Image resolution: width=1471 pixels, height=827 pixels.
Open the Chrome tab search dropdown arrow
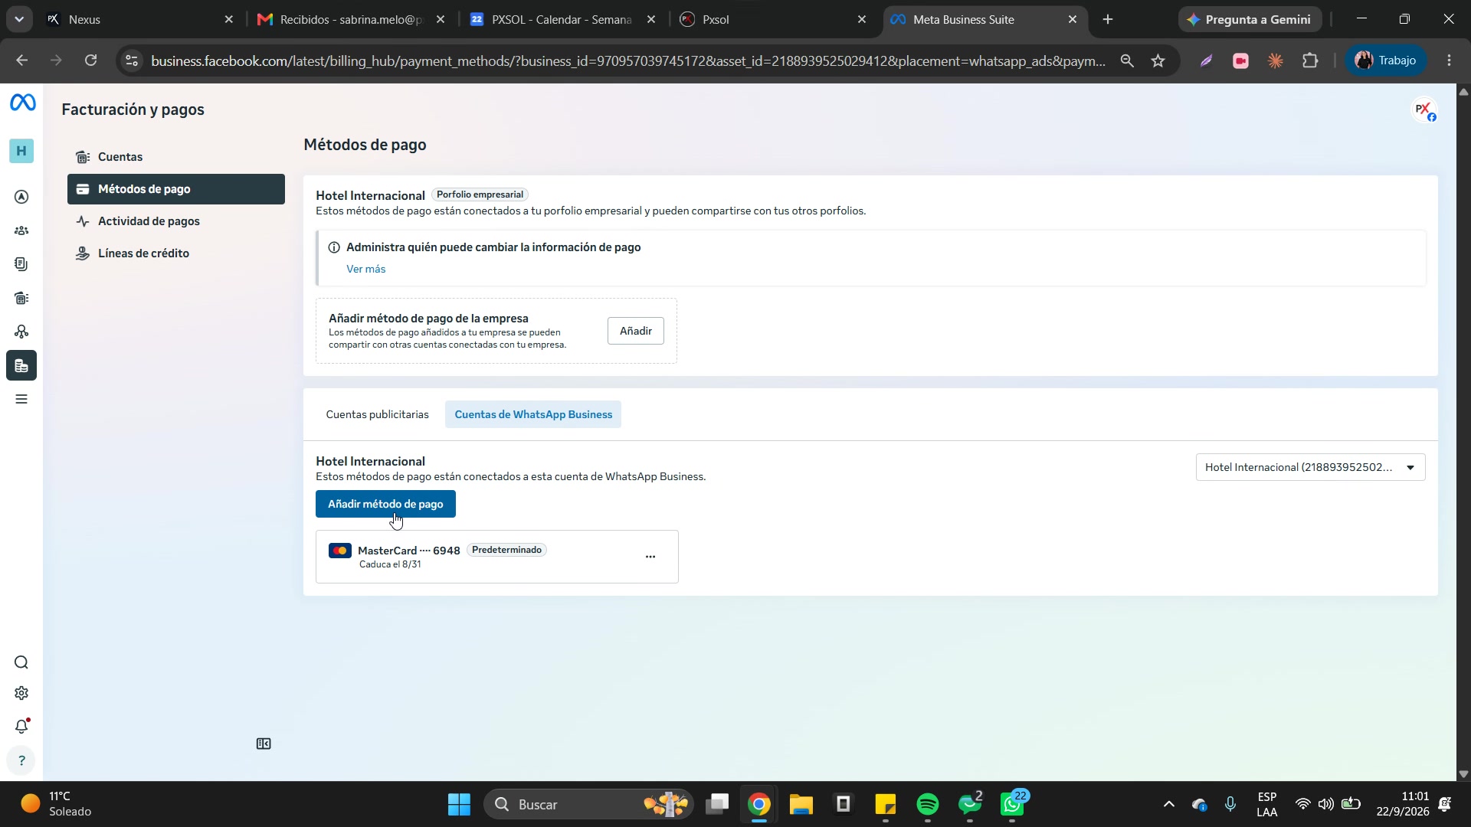[x=18, y=19]
